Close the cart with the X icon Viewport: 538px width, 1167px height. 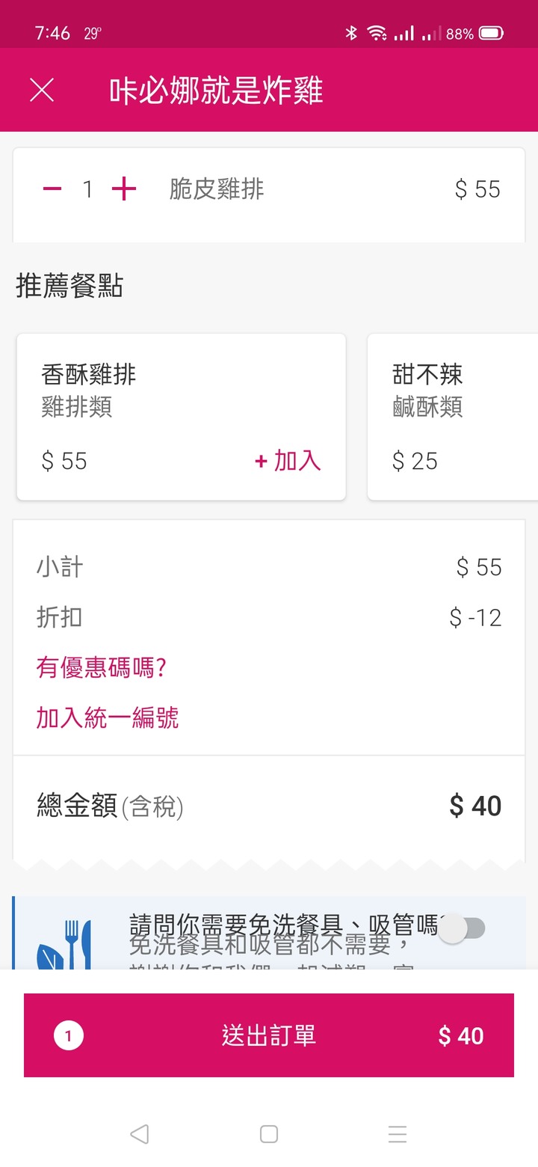pos(42,91)
